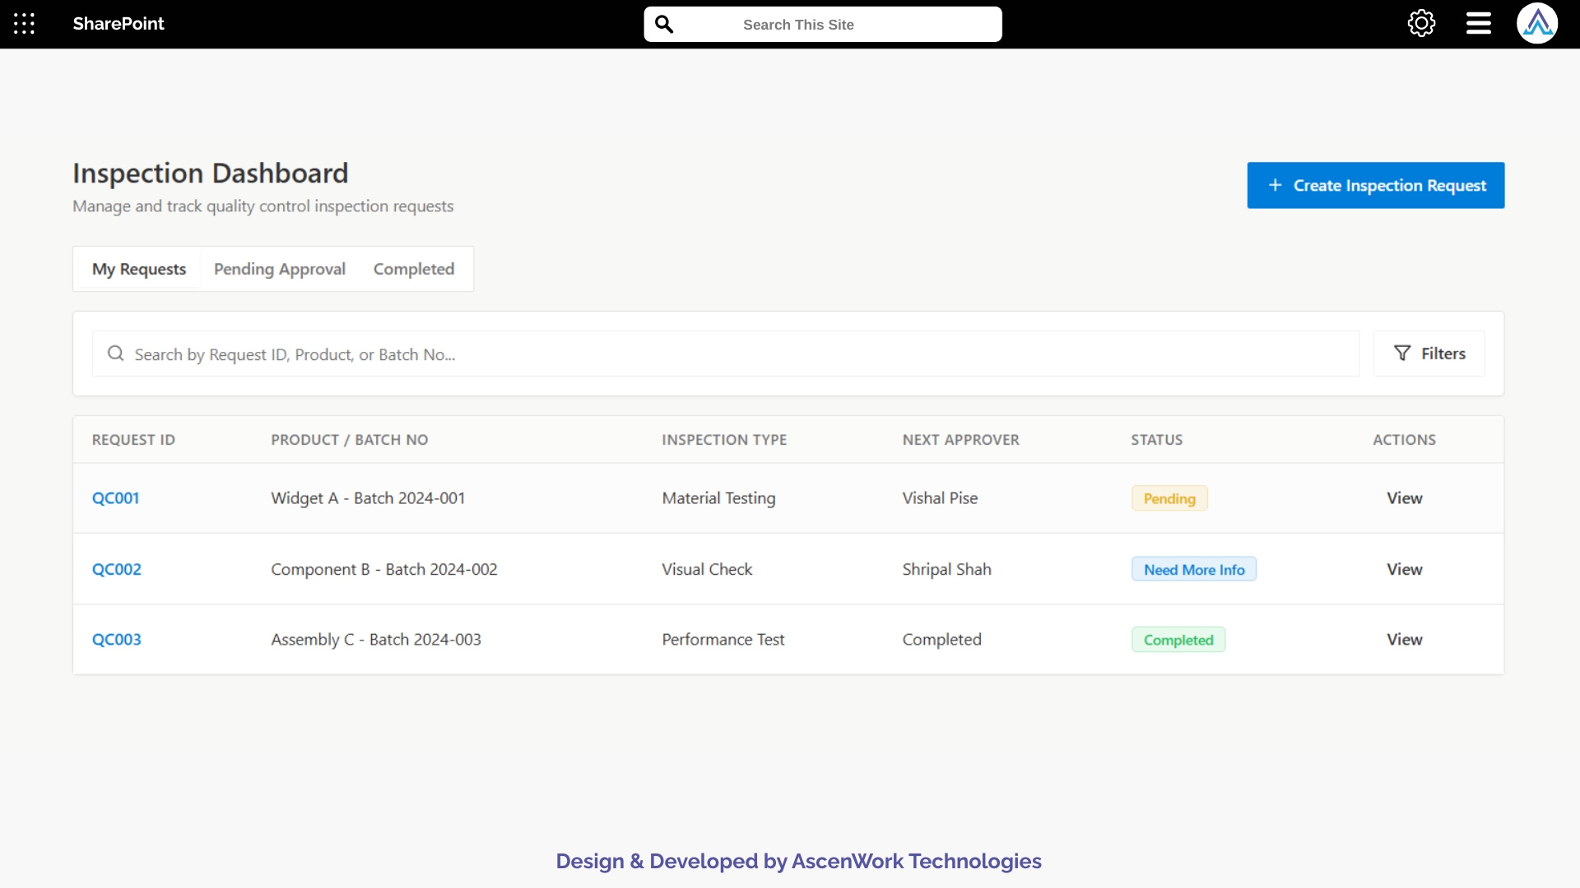Open the Settings gear icon
1580x888 pixels.
1421,23
